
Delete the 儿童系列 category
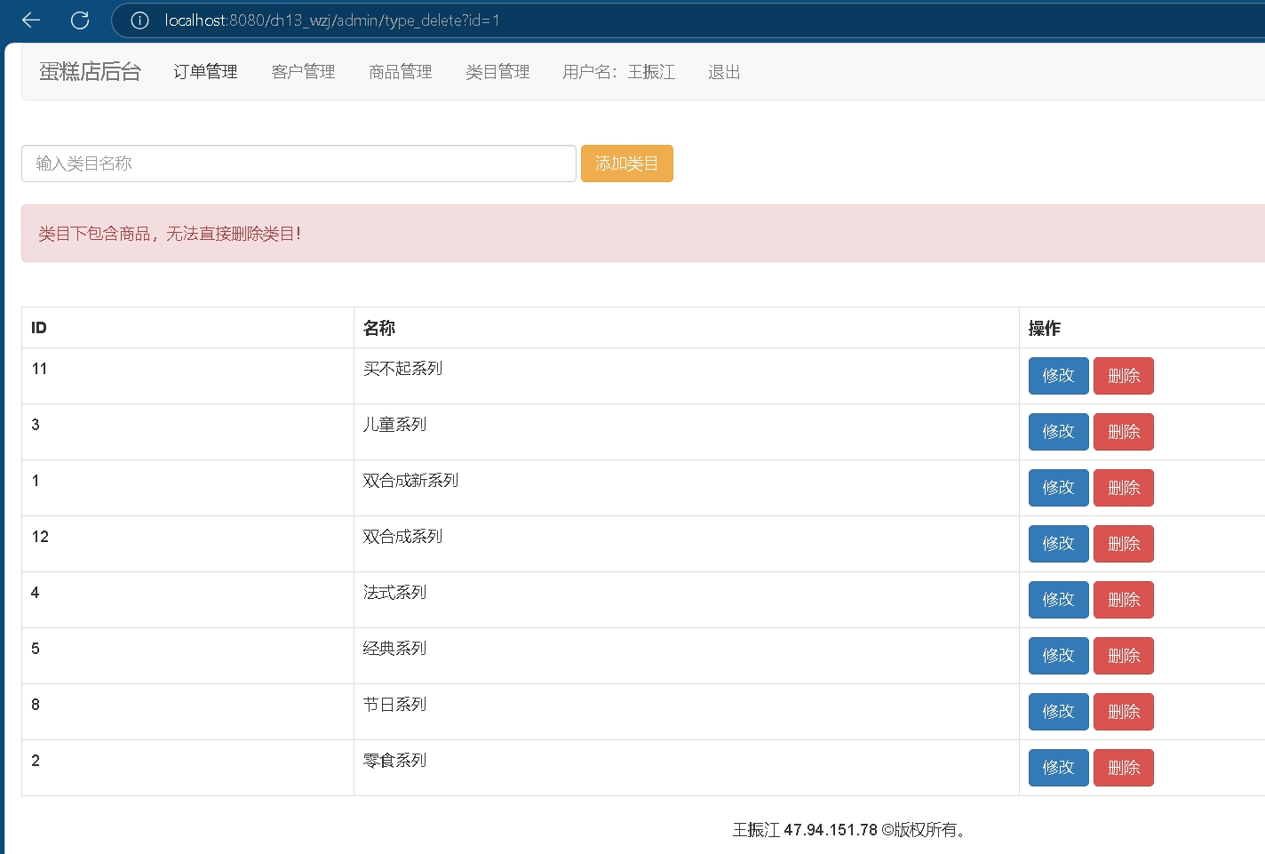tap(1123, 432)
